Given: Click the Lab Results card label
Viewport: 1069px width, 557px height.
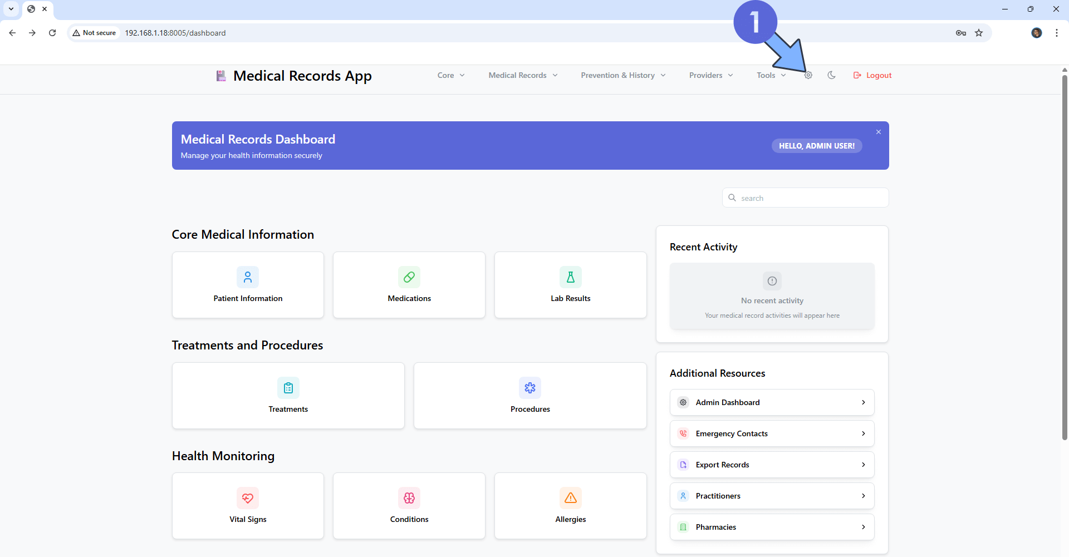Looking at the screenshot, I should pyautogui.click(x=571, y=298).
